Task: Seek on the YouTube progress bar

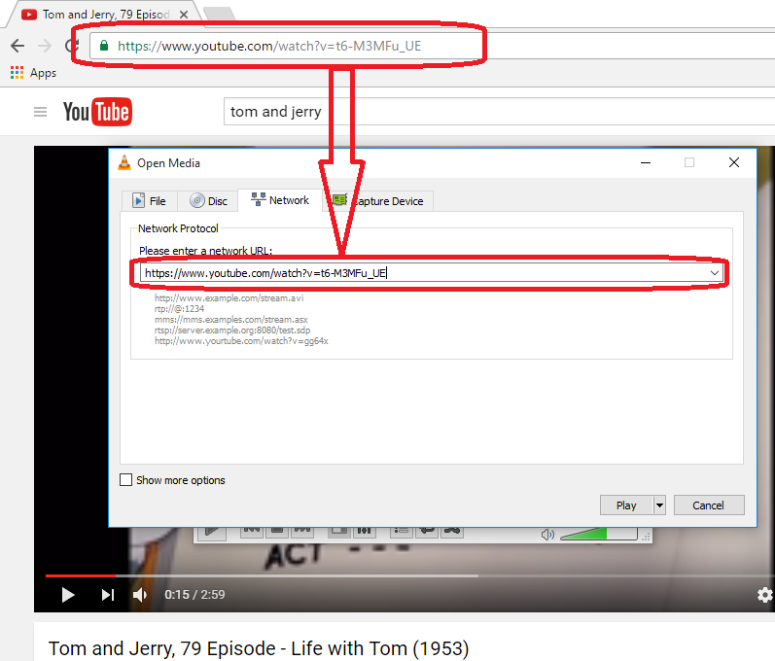Action: (x=410, y=575)
